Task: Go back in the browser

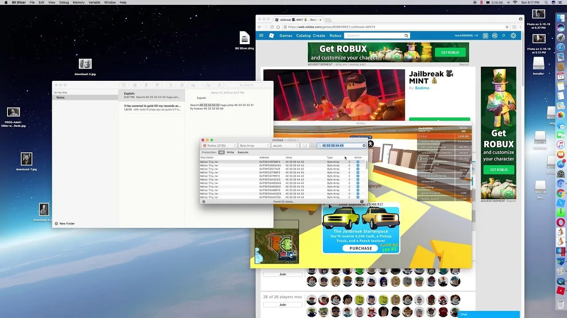Action: point(260,27)
